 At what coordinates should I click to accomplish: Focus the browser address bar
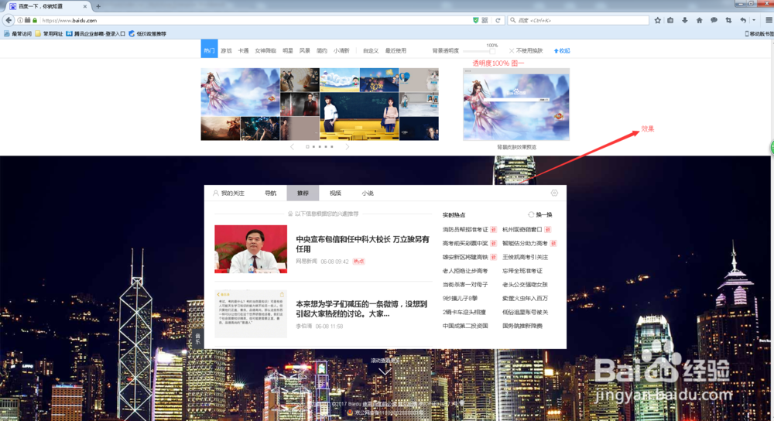254,20
